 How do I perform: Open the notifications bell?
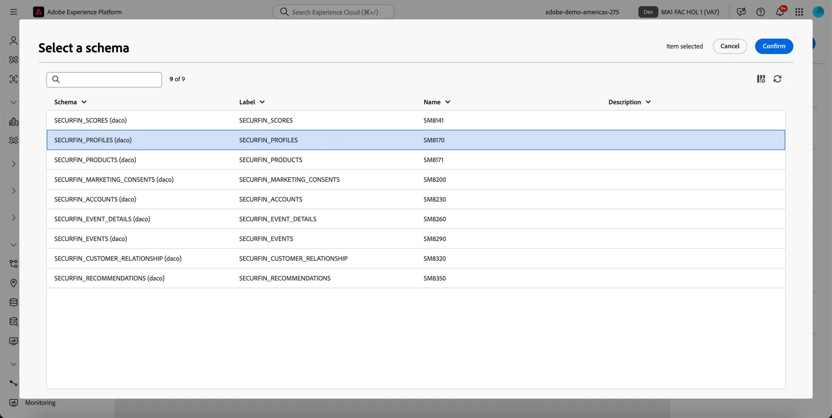coord(780,12)
